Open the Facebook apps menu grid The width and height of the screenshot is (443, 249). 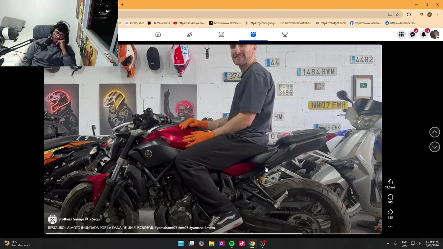[x=401, y=34]
